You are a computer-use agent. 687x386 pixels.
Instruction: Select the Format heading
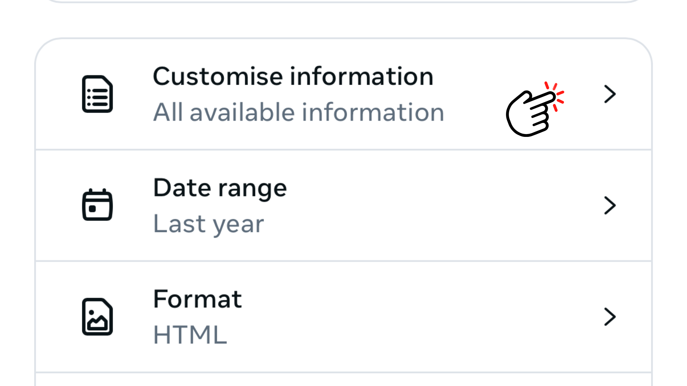coord(198,299)
